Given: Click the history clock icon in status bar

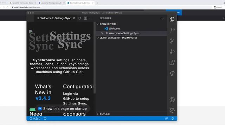Looking at the screenshot, I should [x=45, y=119].
